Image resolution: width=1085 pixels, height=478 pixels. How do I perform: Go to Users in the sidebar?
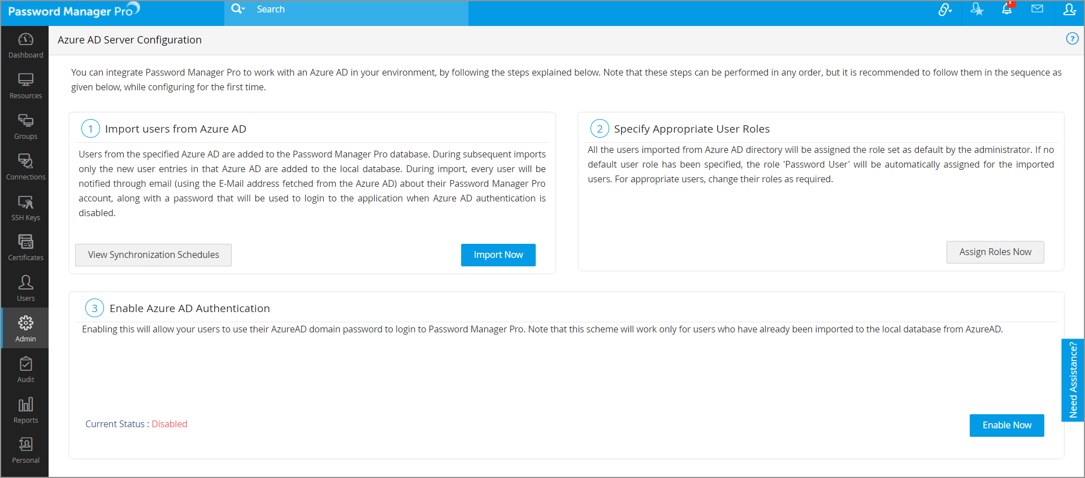click(25, 289)
